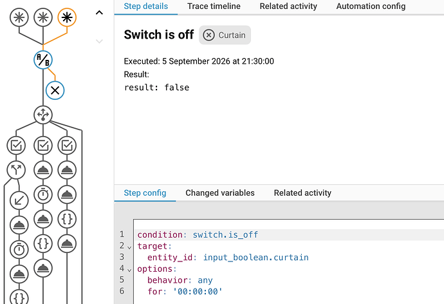Click code line "for: '00:00:00'"
The image size is (444, 304).
coord(185,292)
